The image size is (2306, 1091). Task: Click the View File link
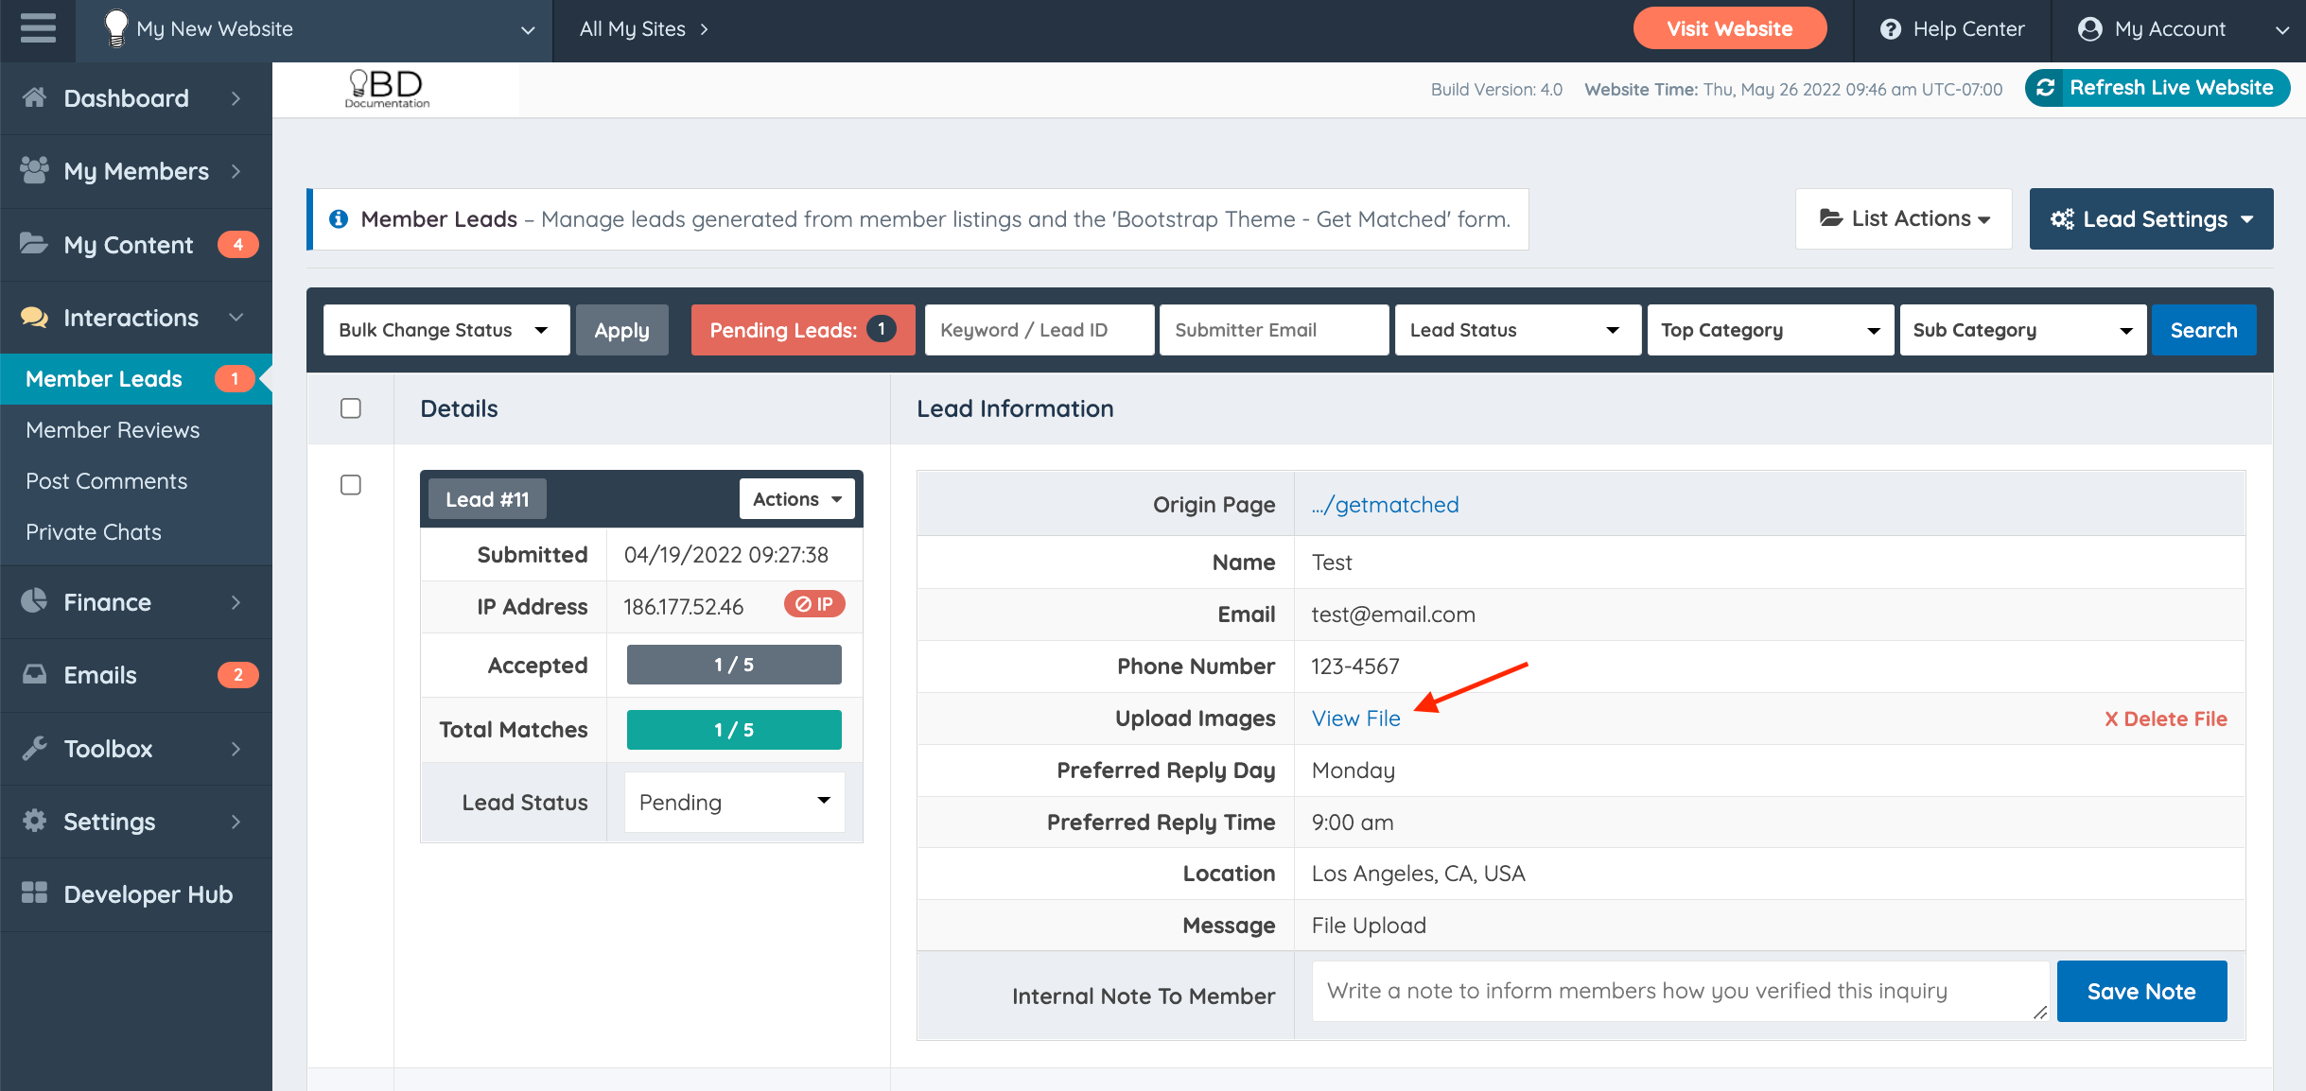click(1355, 719)
